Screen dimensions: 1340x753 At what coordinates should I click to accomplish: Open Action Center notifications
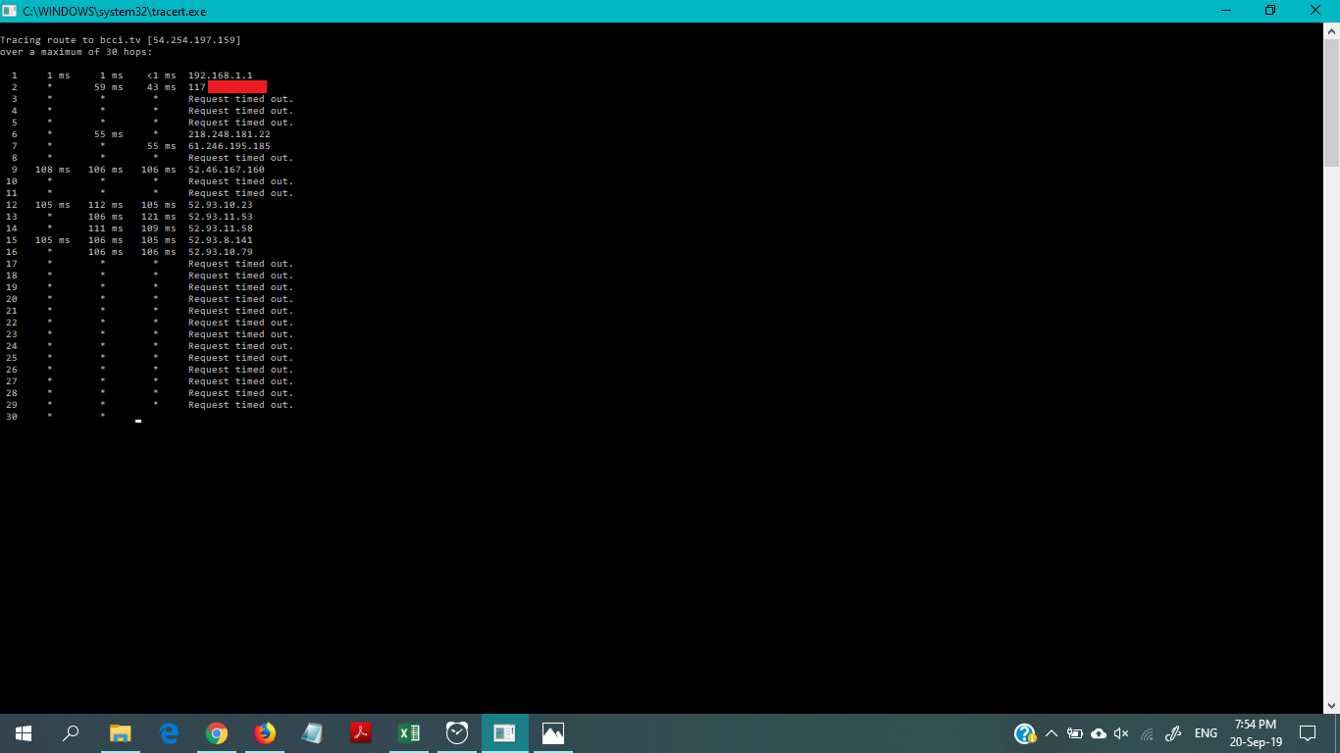[x=1308, y=732]
